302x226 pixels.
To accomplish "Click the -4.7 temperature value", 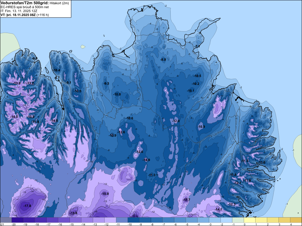I will click(x=57, y=78).
